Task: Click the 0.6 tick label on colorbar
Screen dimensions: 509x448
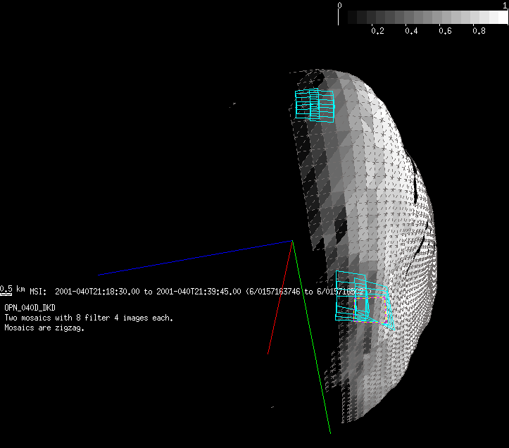Action: 444,32
